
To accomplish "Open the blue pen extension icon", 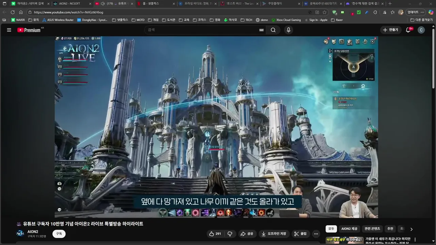I will point(367,12).
